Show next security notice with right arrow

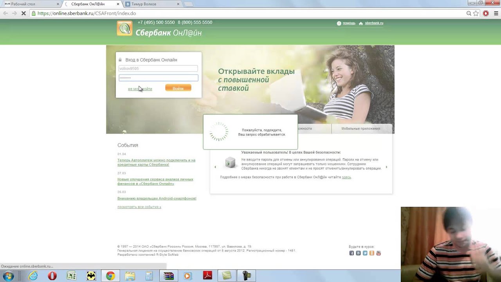[x=387, y=167]
